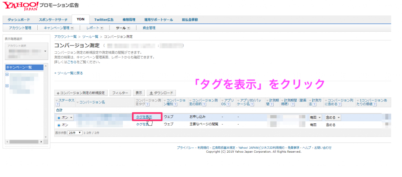This screenshot has height=177, width=402.
Task: Click 主要なページの閲覧 cell in second row
Action: 204,124
